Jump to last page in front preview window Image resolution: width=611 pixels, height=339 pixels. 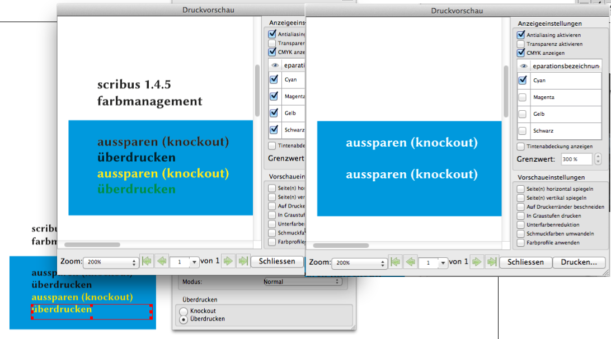pyautogui.click(x=492, y=262)
